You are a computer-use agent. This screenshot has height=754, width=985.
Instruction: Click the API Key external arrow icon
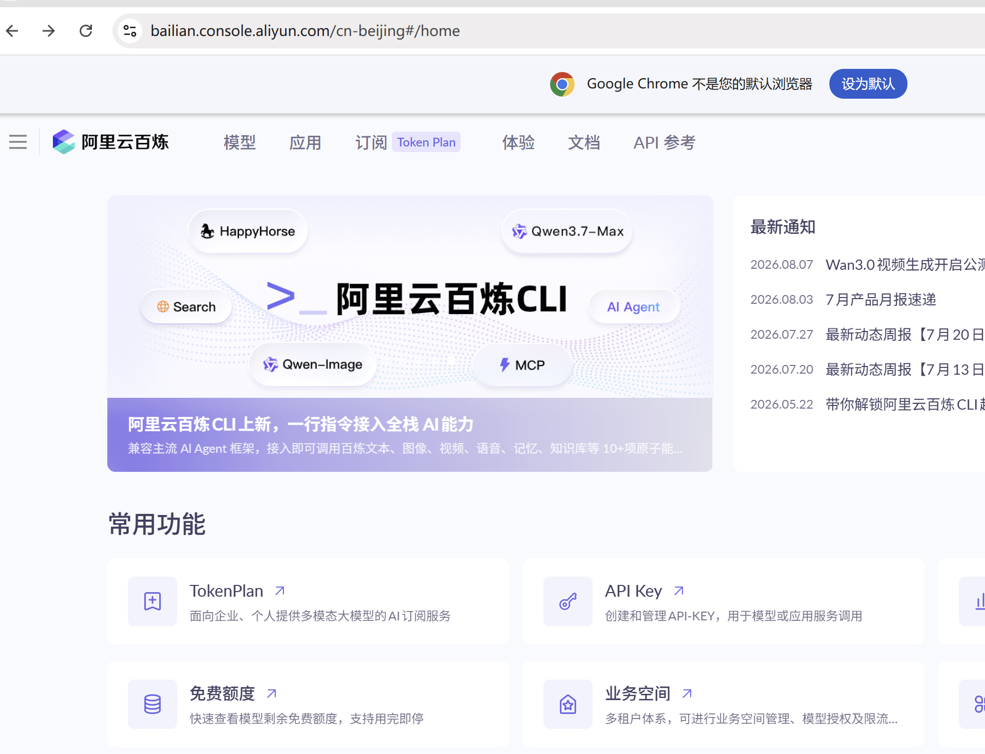[x=678, y=591]
